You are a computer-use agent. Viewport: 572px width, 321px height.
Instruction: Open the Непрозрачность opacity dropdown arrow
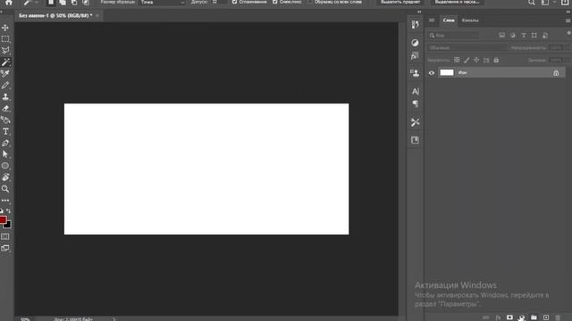(568, 47)
